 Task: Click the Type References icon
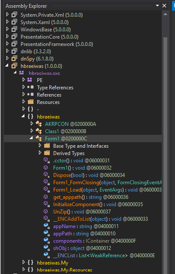(x=30, y=87)
